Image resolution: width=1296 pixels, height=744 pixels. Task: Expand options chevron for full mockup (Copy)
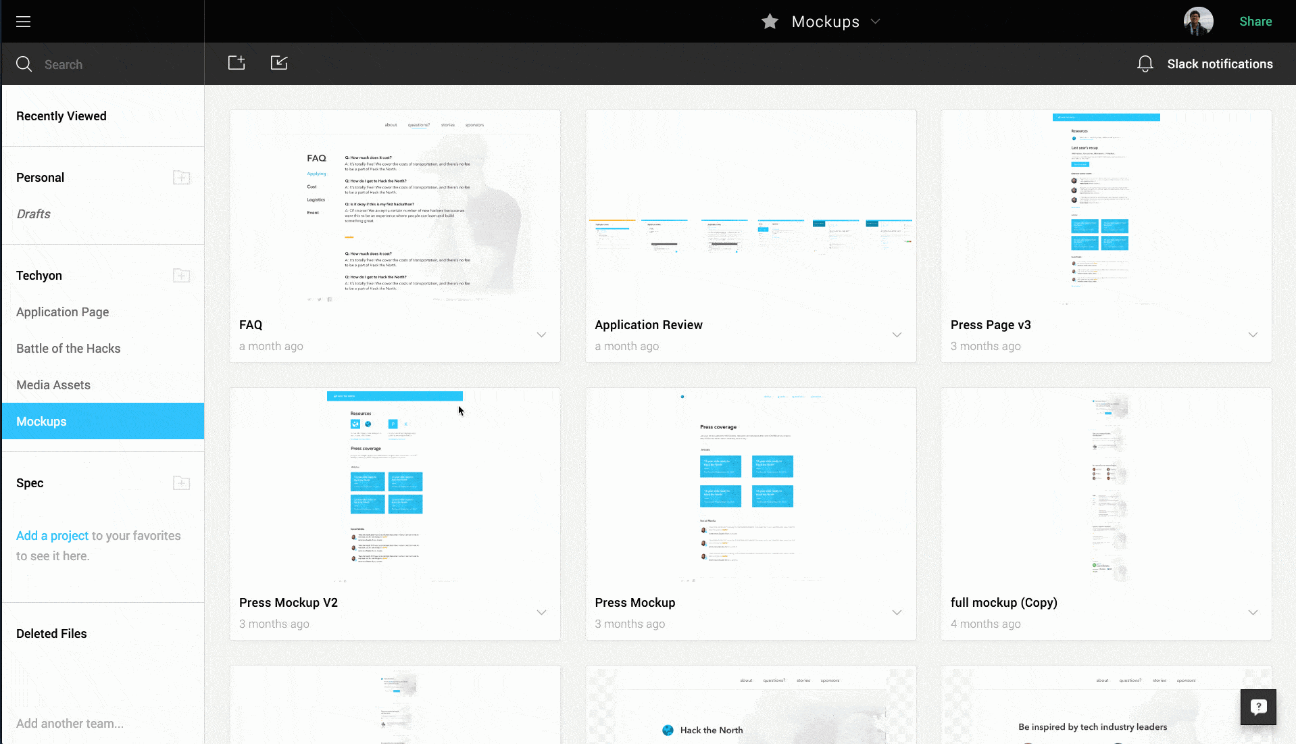(1253, 613)
